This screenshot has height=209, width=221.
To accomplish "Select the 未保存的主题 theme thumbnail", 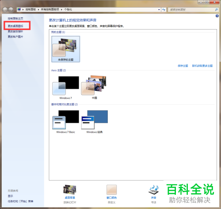I will [x=66, y=49].
